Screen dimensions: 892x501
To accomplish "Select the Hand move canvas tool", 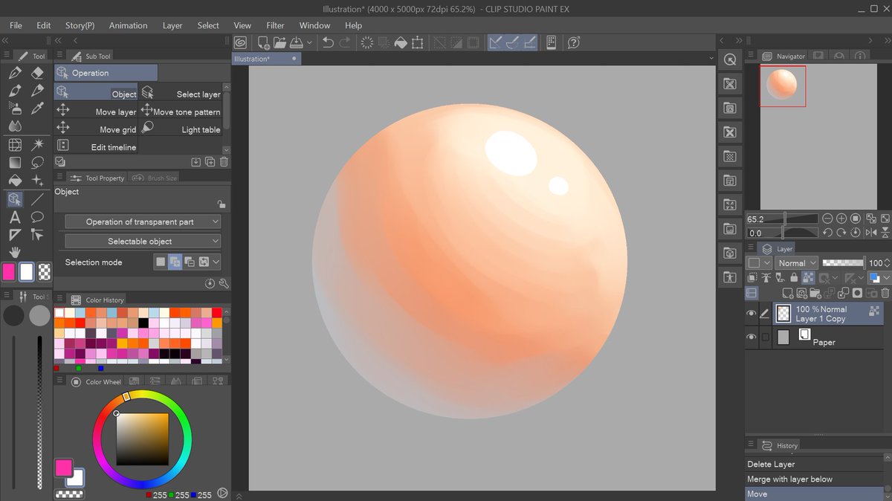I will click(14, 253).
